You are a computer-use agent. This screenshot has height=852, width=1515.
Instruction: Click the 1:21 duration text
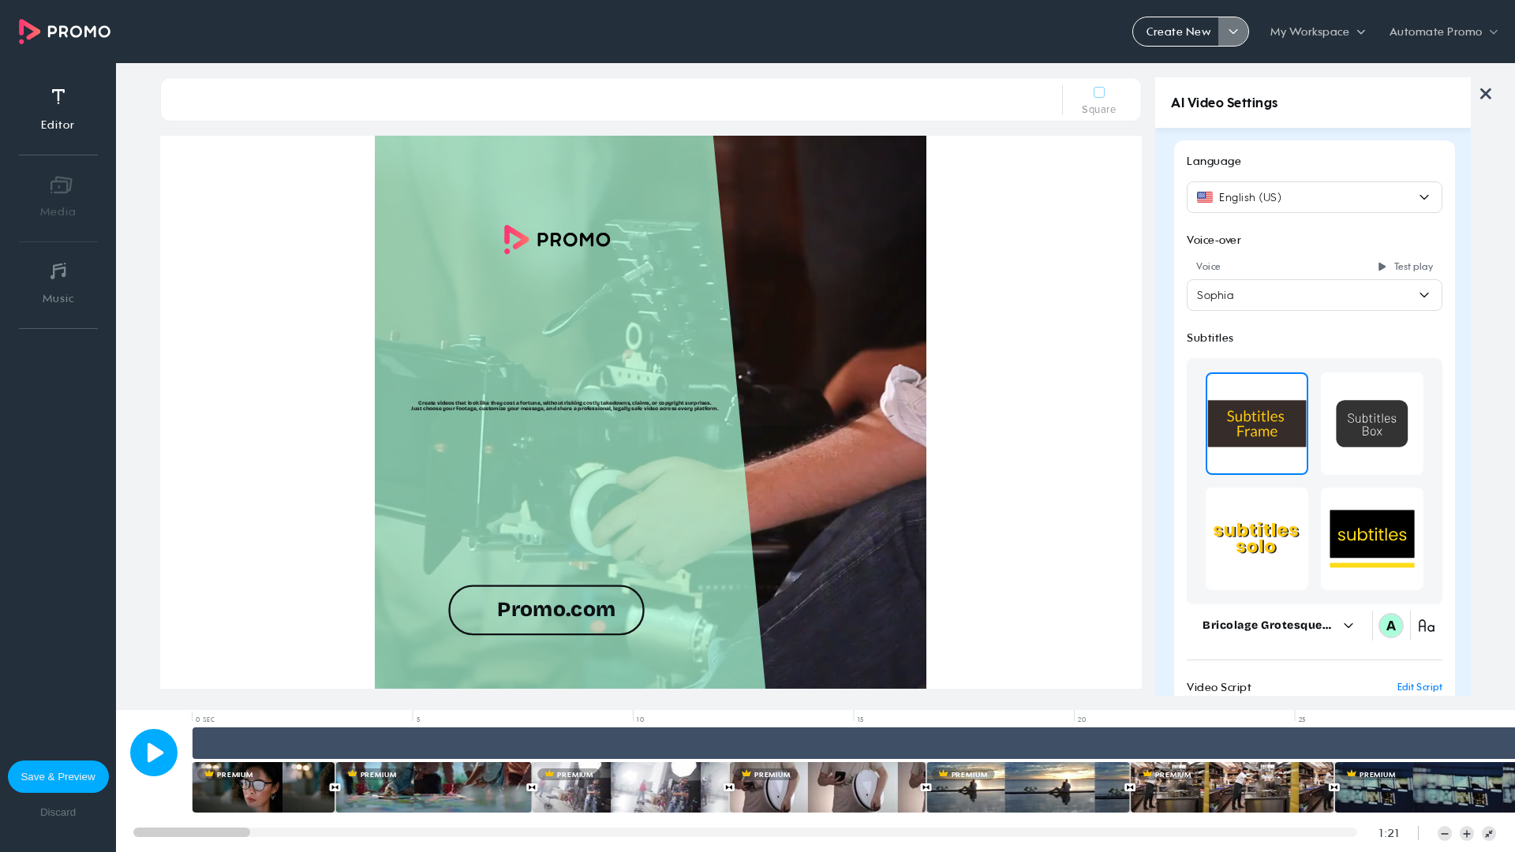[1389, 833]
